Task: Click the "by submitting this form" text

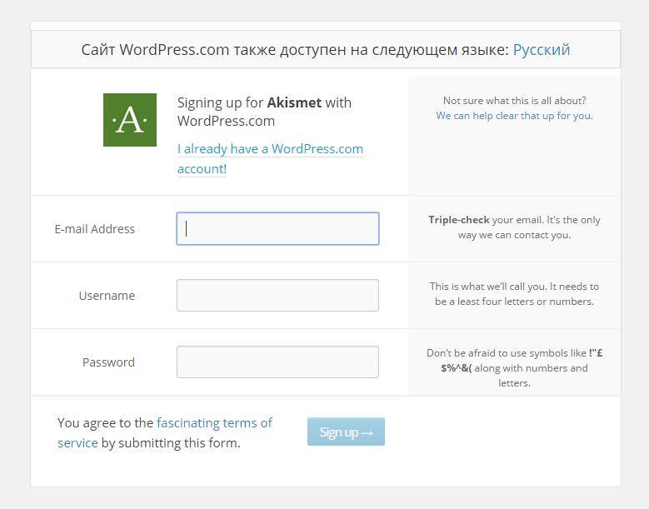Action: click(x=171, y=443)
